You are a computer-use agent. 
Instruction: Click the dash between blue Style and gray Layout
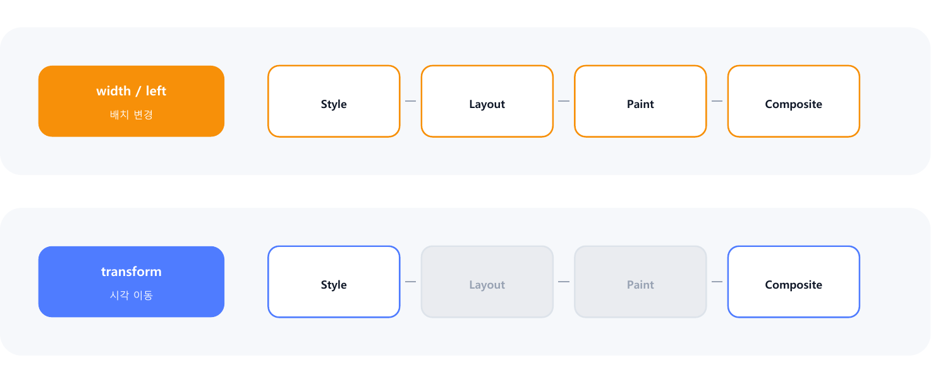411,282
